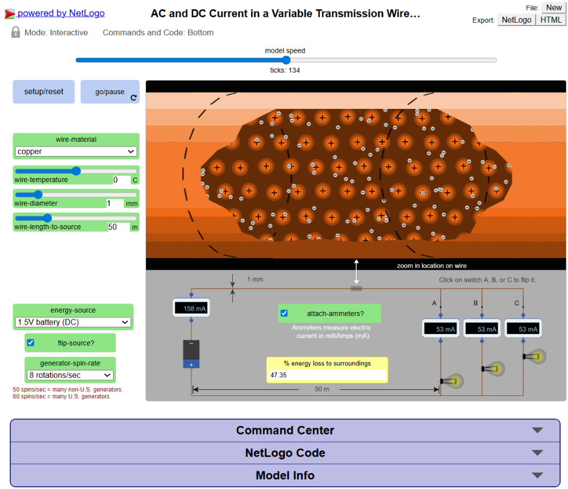The width and height of the screenshot is (568, 489).
Task: Click the light bulb under switch B
Action: [x=494, y=369]
